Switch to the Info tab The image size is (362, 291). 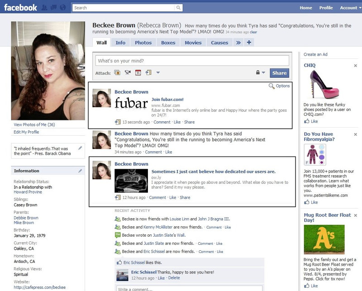(120, 43)
